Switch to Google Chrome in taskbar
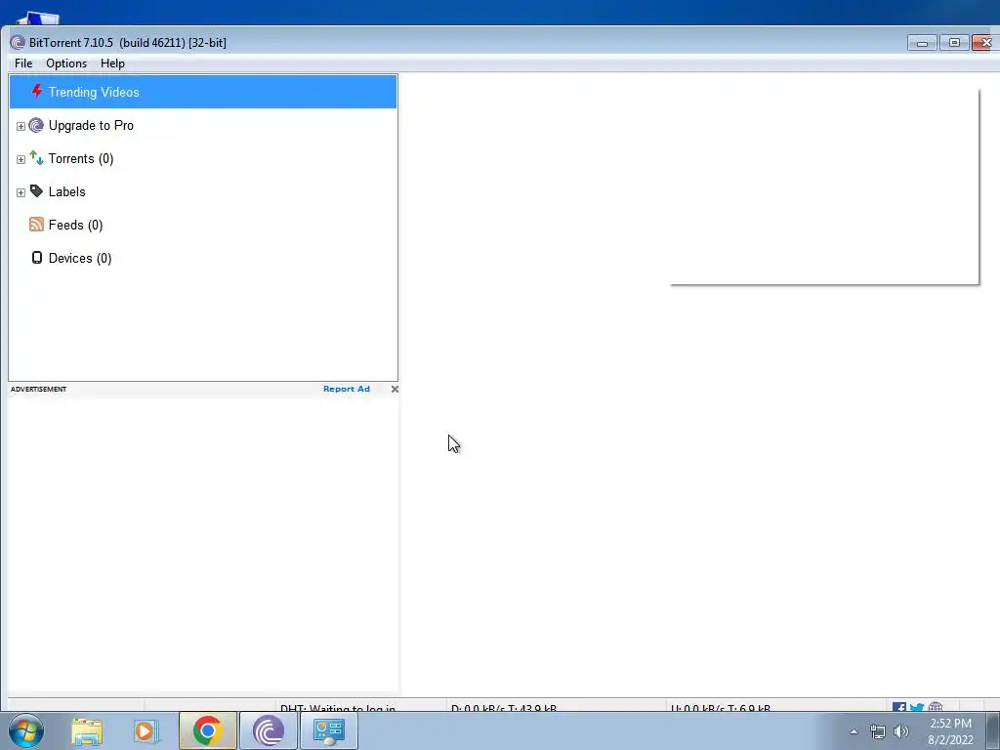Viewport: 1000px width, 750px height. click(x=208, y=730)
